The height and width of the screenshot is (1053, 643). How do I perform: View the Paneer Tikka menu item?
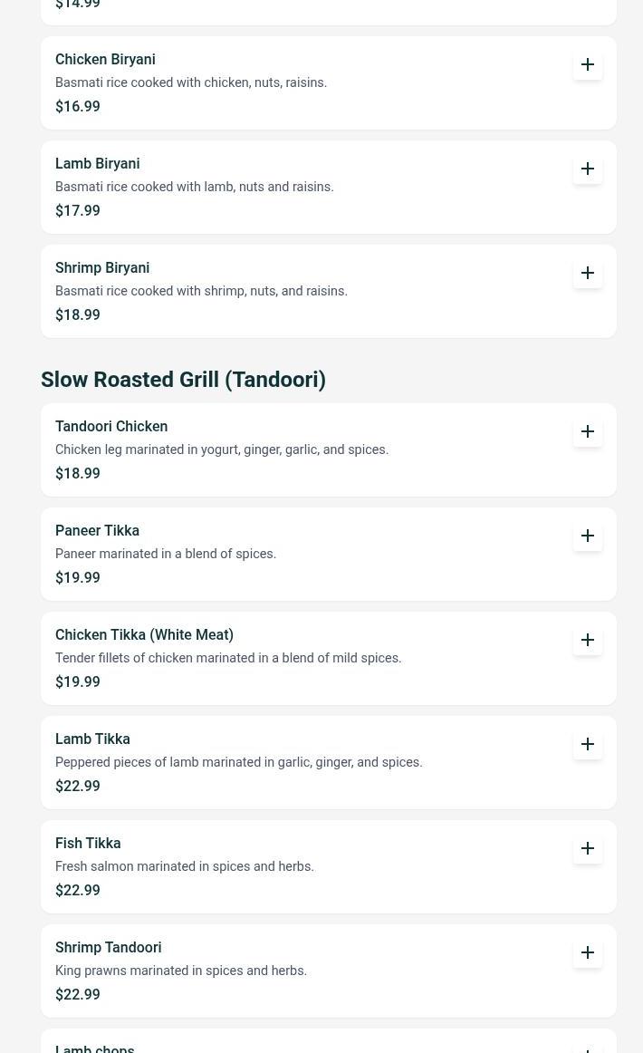pos(97,530)
